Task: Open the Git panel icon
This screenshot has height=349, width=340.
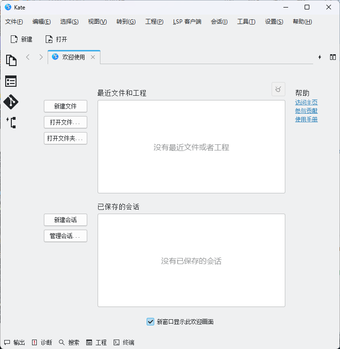Action: point(11,102)
